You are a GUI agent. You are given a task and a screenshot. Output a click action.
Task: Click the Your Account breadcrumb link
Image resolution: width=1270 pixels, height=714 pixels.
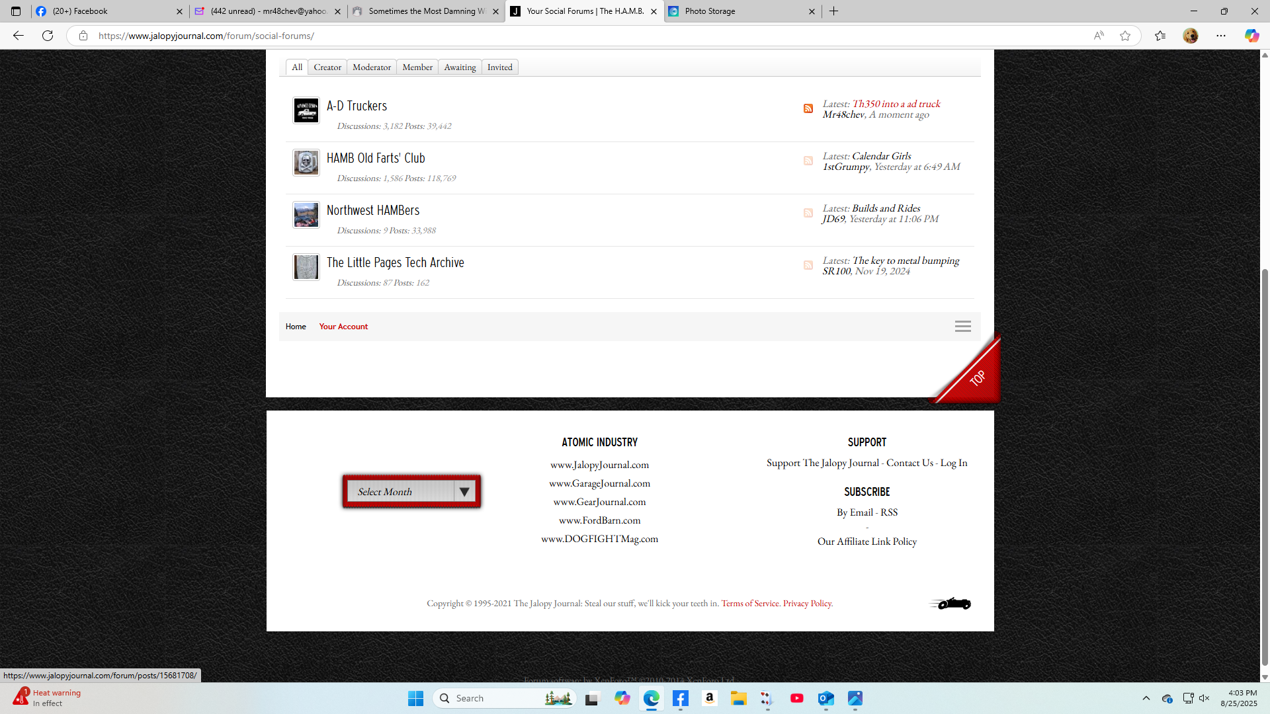click(x=343, y=327)
